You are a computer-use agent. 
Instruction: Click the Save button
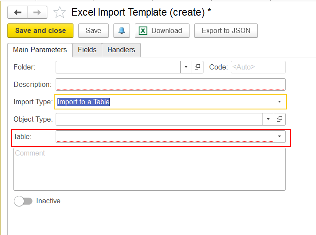click(93, 30)
